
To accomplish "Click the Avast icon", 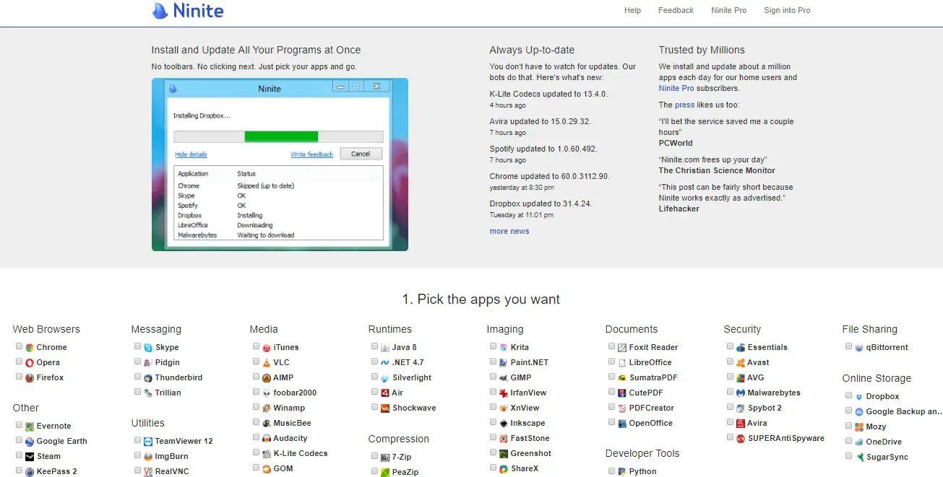I will click(741, 363).
